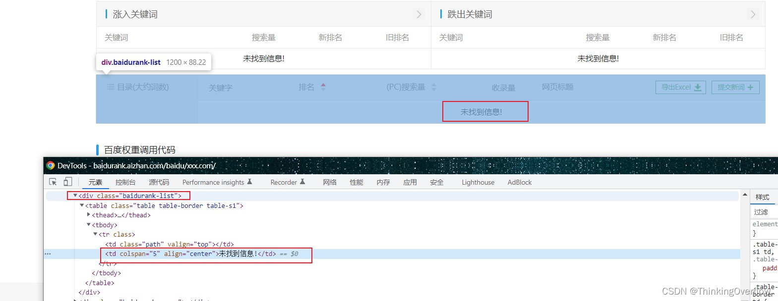Viewport: 778px width, 301px height.
Task: Open the Performance insights tab
Action: click(217, 182)
